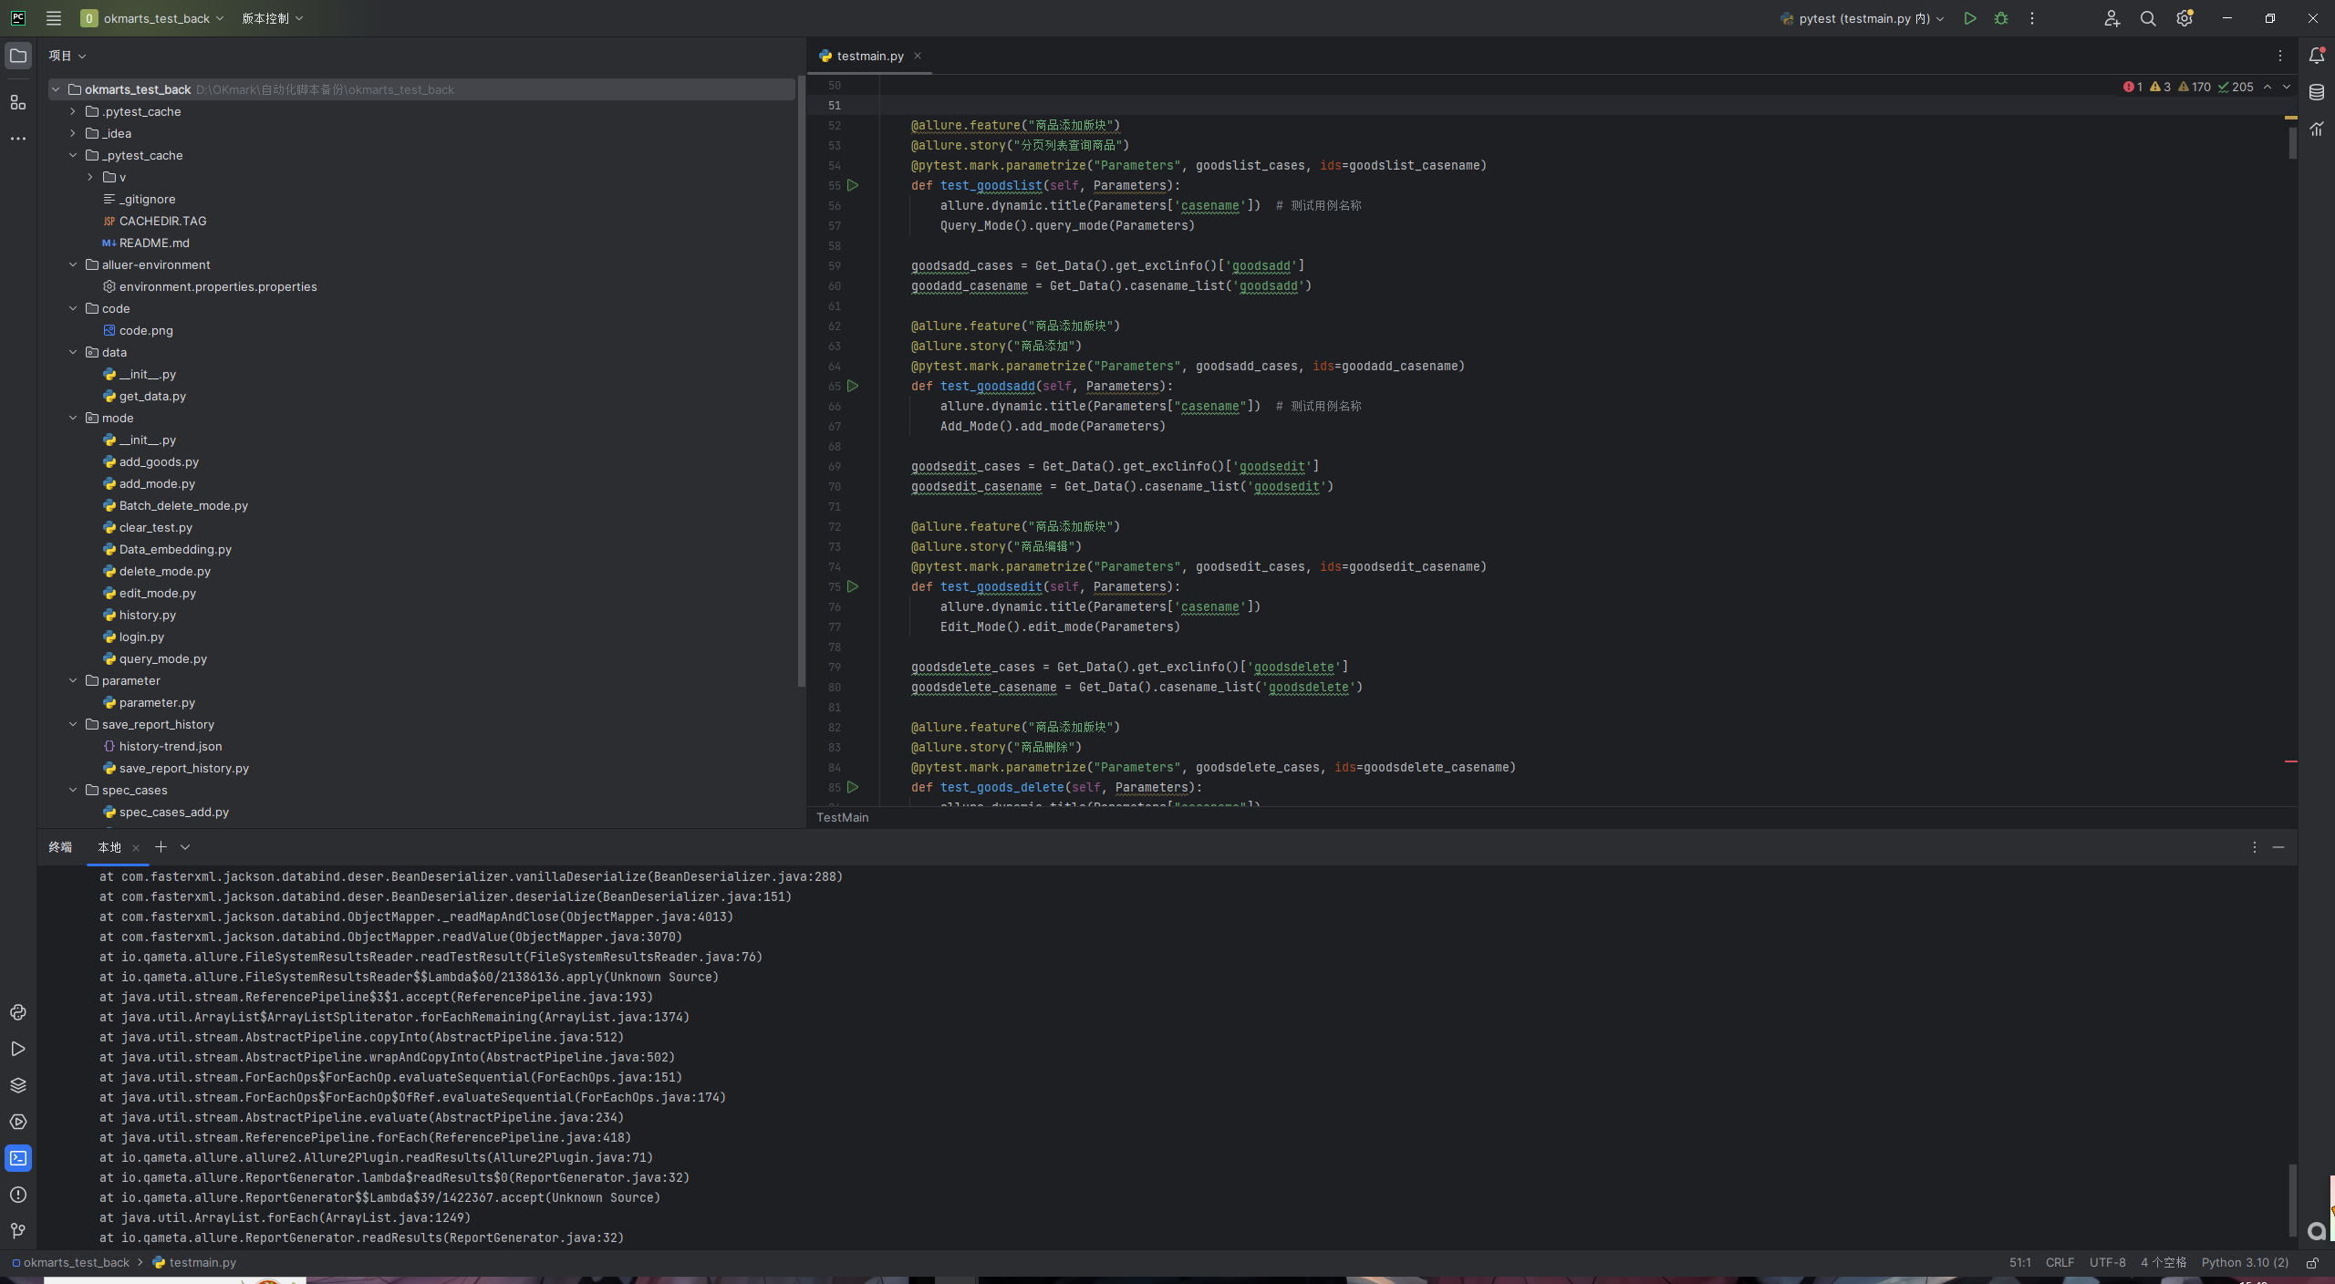Change indent setting 4 个空格
2335x1284 pixels.
[x=2164, y=1263]
